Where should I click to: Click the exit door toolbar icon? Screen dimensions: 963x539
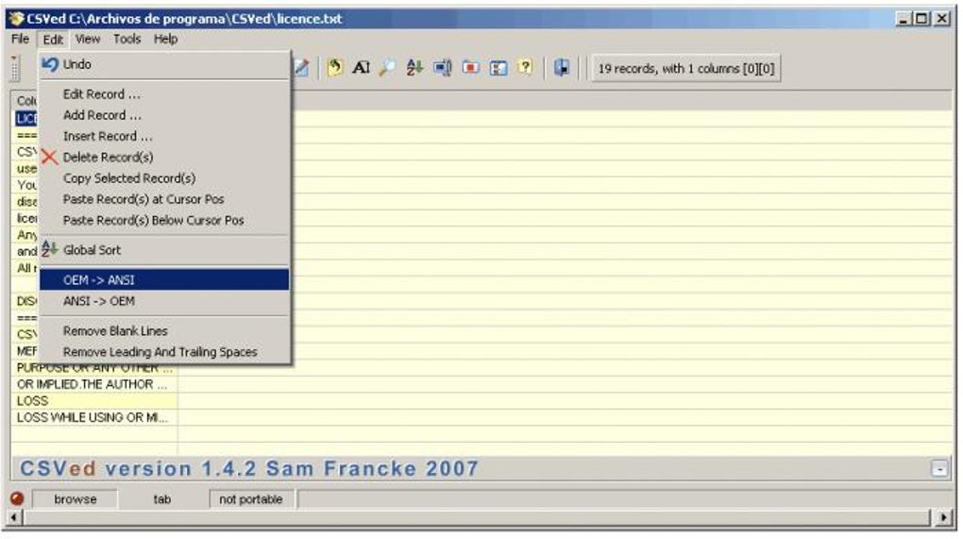[562, 68]
